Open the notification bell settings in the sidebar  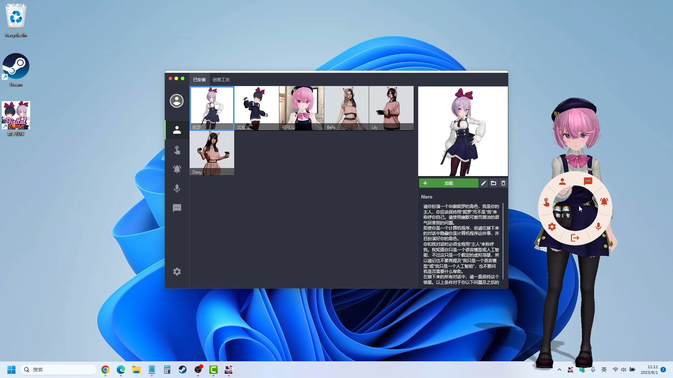(177, 169)
